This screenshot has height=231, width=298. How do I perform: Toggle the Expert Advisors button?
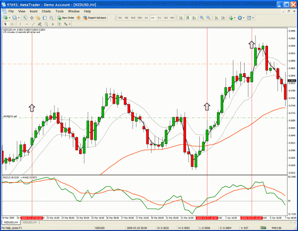coord(95,18)
